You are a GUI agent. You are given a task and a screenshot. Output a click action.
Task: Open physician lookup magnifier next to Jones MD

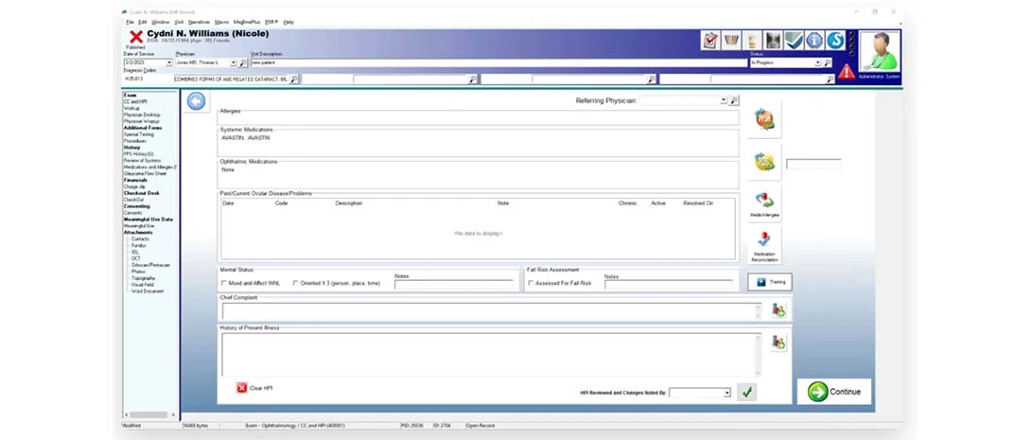(x=242, y=63)
